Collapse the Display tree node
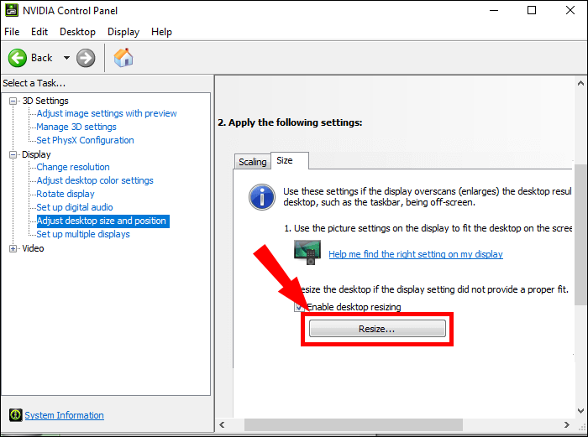 click(13, 154)
